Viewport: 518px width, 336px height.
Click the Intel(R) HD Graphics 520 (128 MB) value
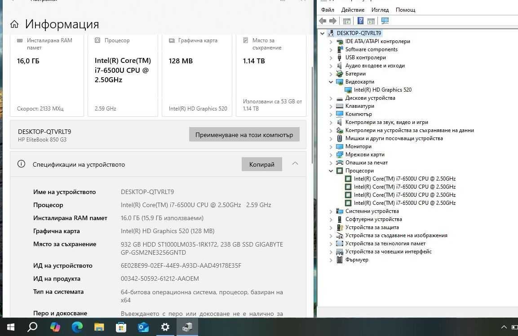click(x=168, y=231)
